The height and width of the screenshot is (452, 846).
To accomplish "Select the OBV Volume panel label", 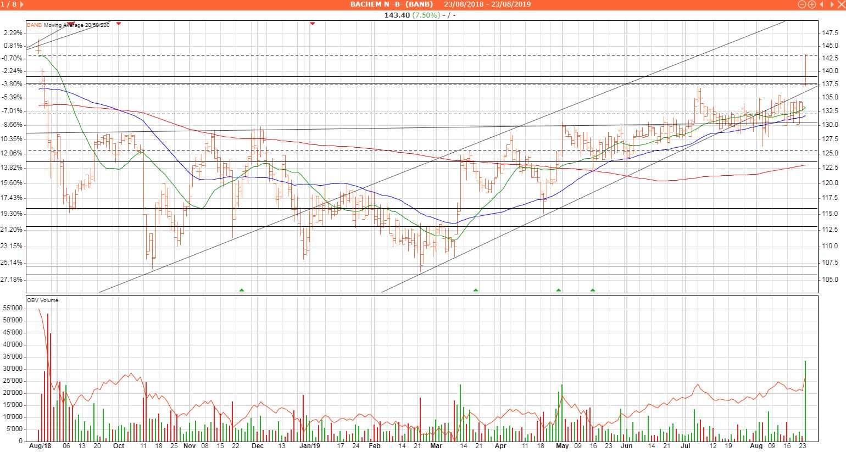I will point(43,300).
